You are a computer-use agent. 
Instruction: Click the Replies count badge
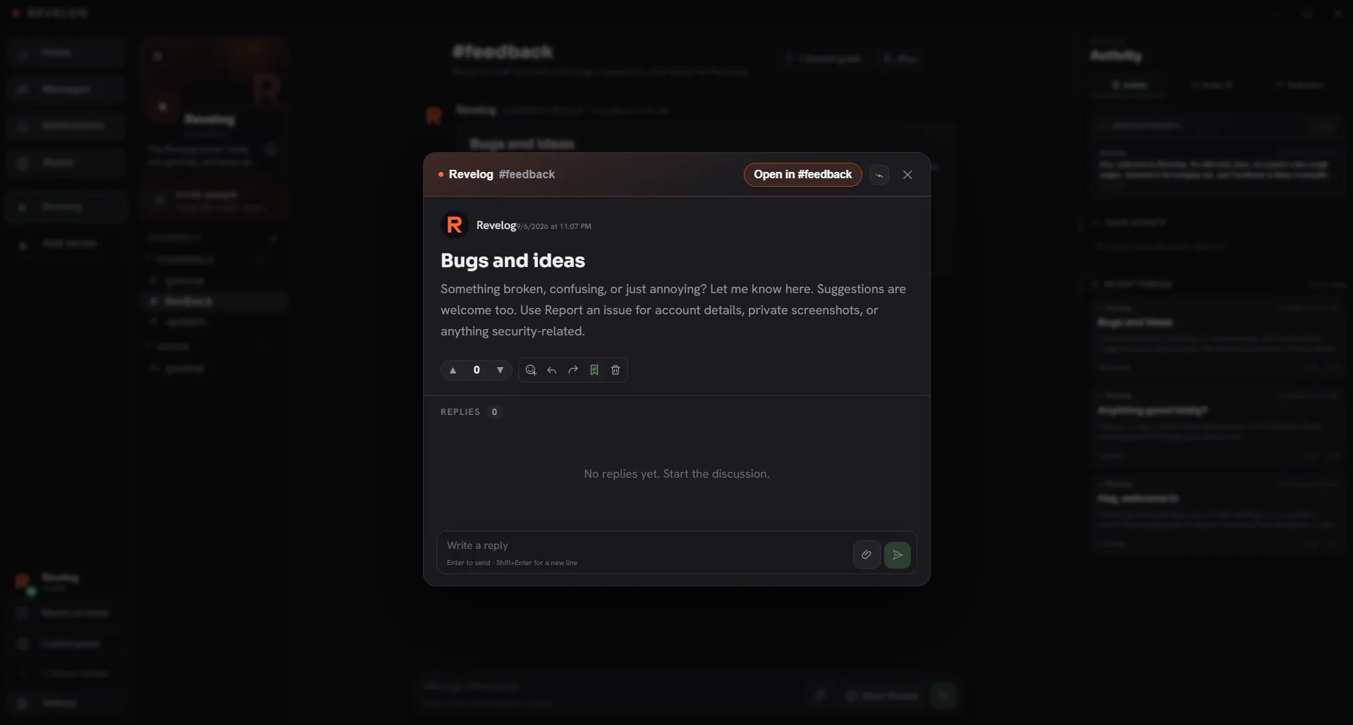(494, 412)
